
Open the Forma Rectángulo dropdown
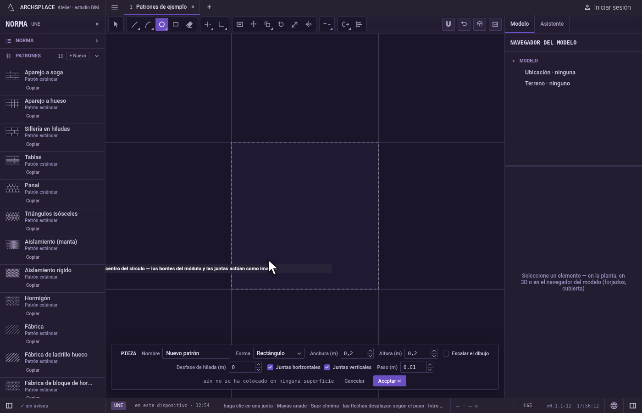click(278, 353)
